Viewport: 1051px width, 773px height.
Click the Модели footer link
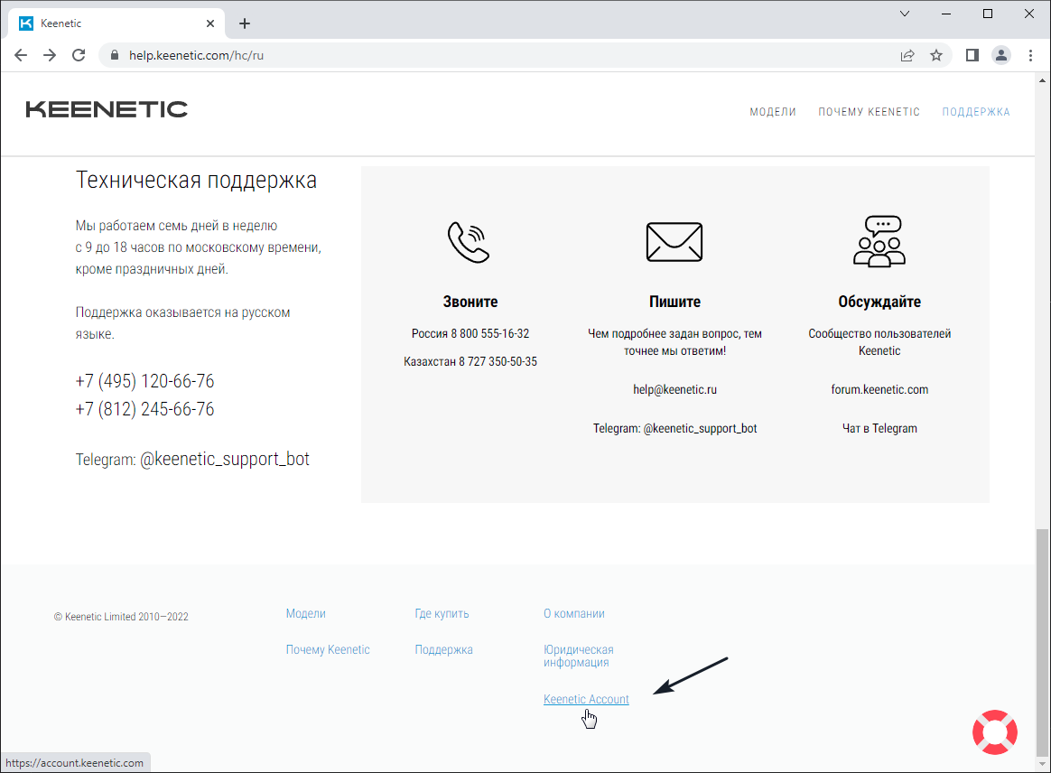(x=306, y=613)
